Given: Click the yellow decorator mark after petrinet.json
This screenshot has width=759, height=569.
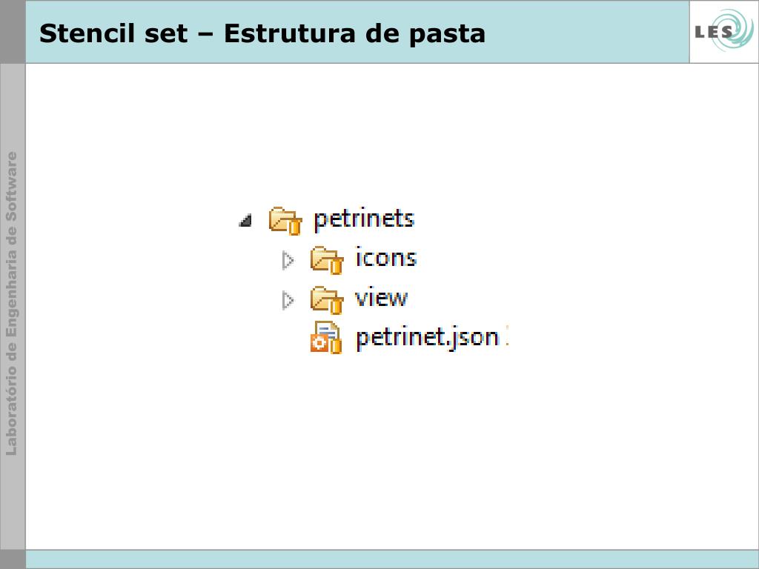Looking at the screenshot, I should (506, 338).
